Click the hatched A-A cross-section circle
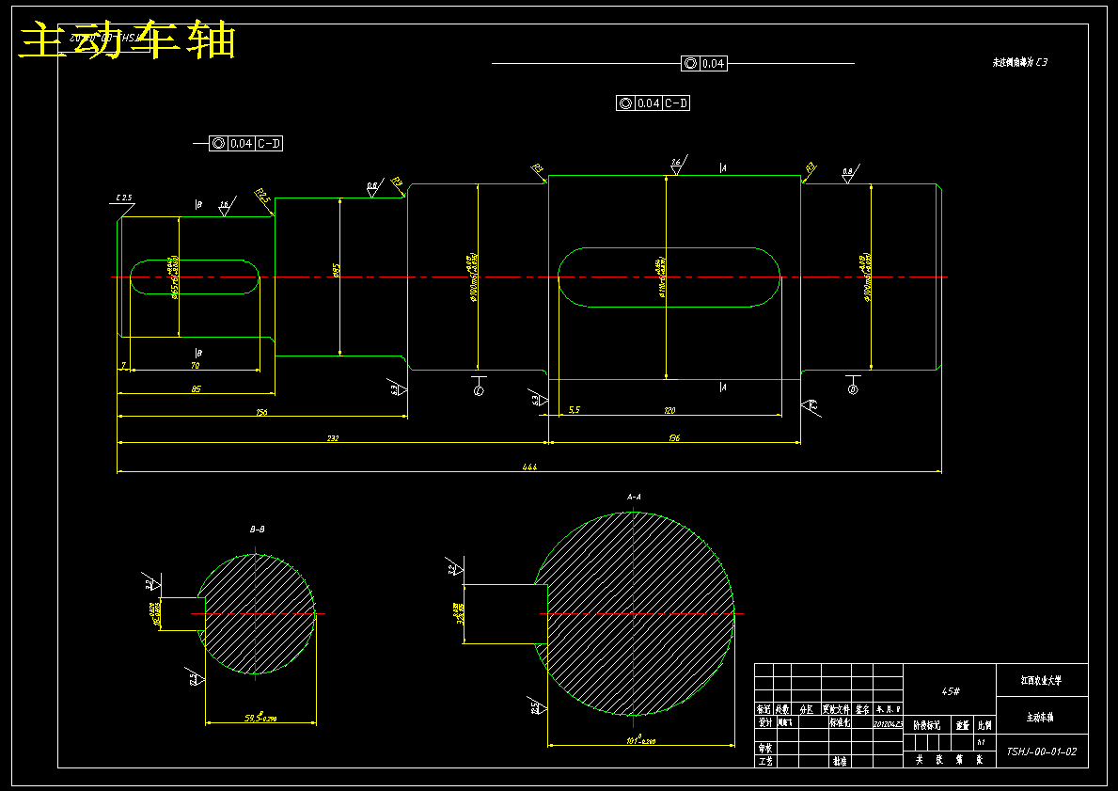 tap(635, 614)
